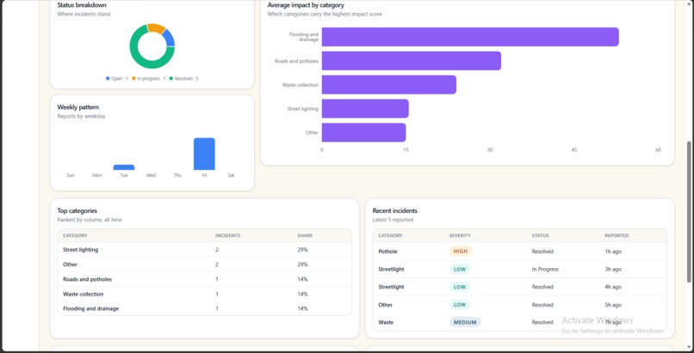Click the Recent incidents card title
The width and height of the screenshot is (694, 353).
pyautogui.click(x=395, y=211)
